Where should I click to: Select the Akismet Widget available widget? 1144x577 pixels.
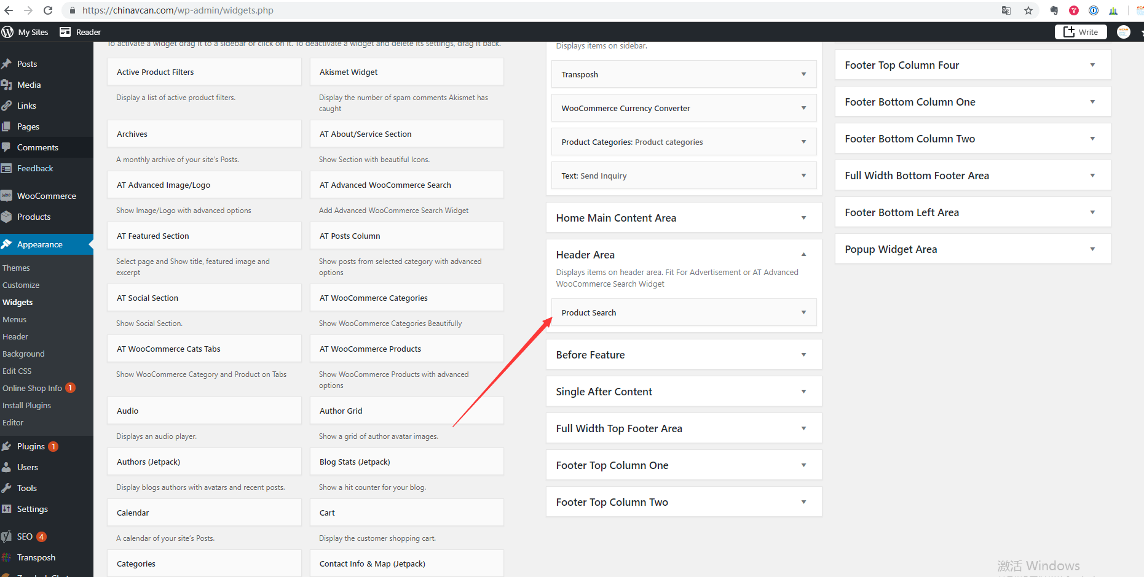click(407, 72)
